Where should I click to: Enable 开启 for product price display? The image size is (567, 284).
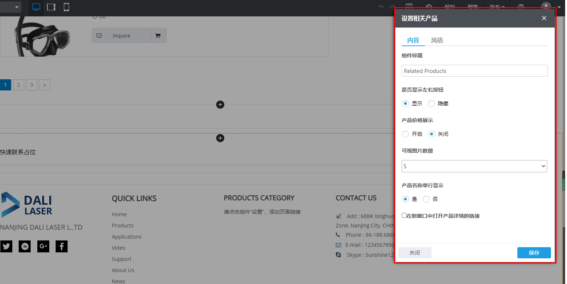(405, 134)
